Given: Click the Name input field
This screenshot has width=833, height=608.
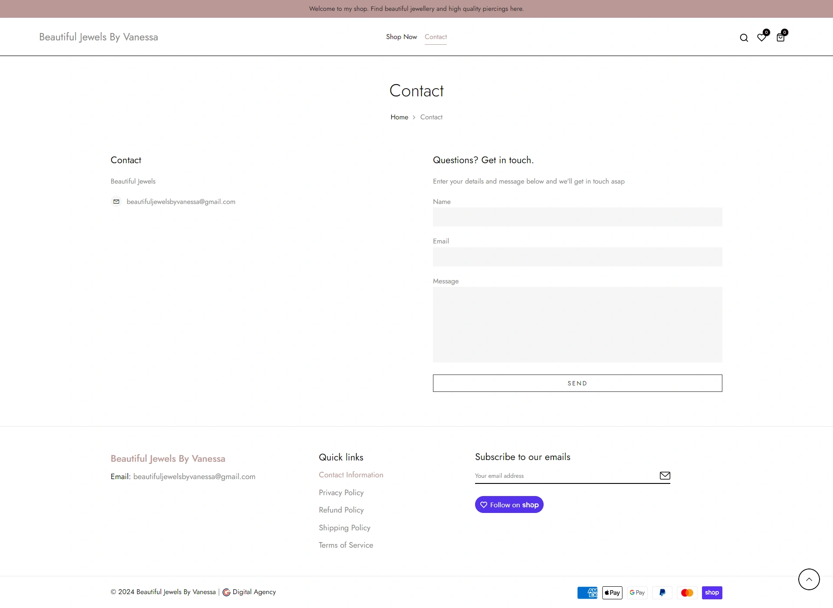Looking at the screenshot, I should (577, 217).
